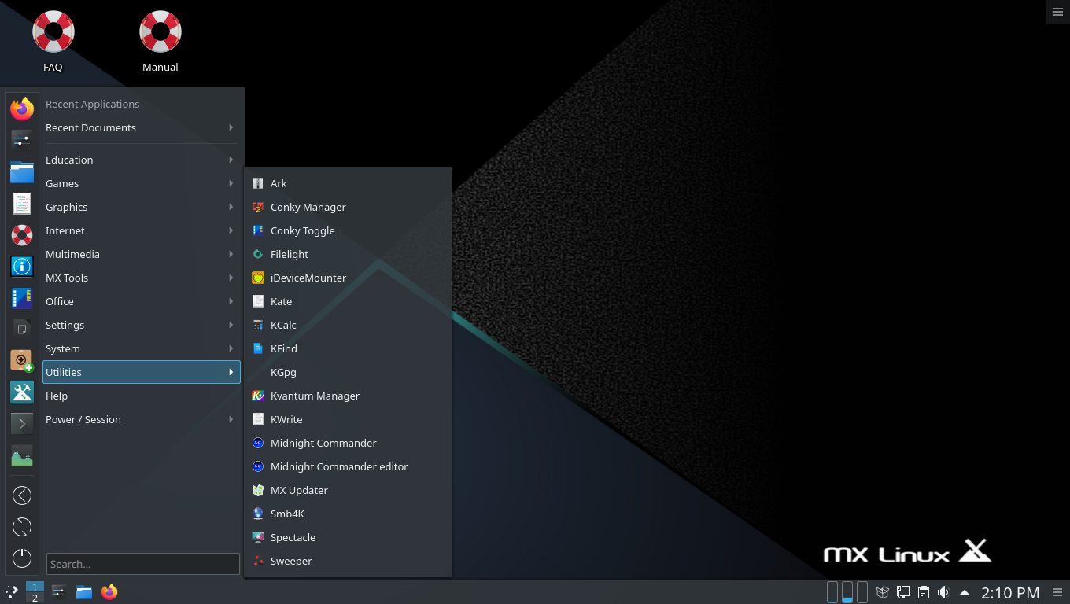Click the restart circular-arrows icon in the sidebar

(x=22, y=526)
